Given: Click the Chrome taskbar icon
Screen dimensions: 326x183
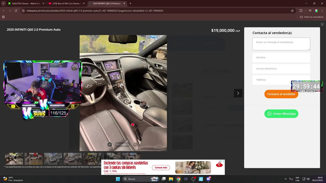Looking at the screenshot, I should coord(179,179).
